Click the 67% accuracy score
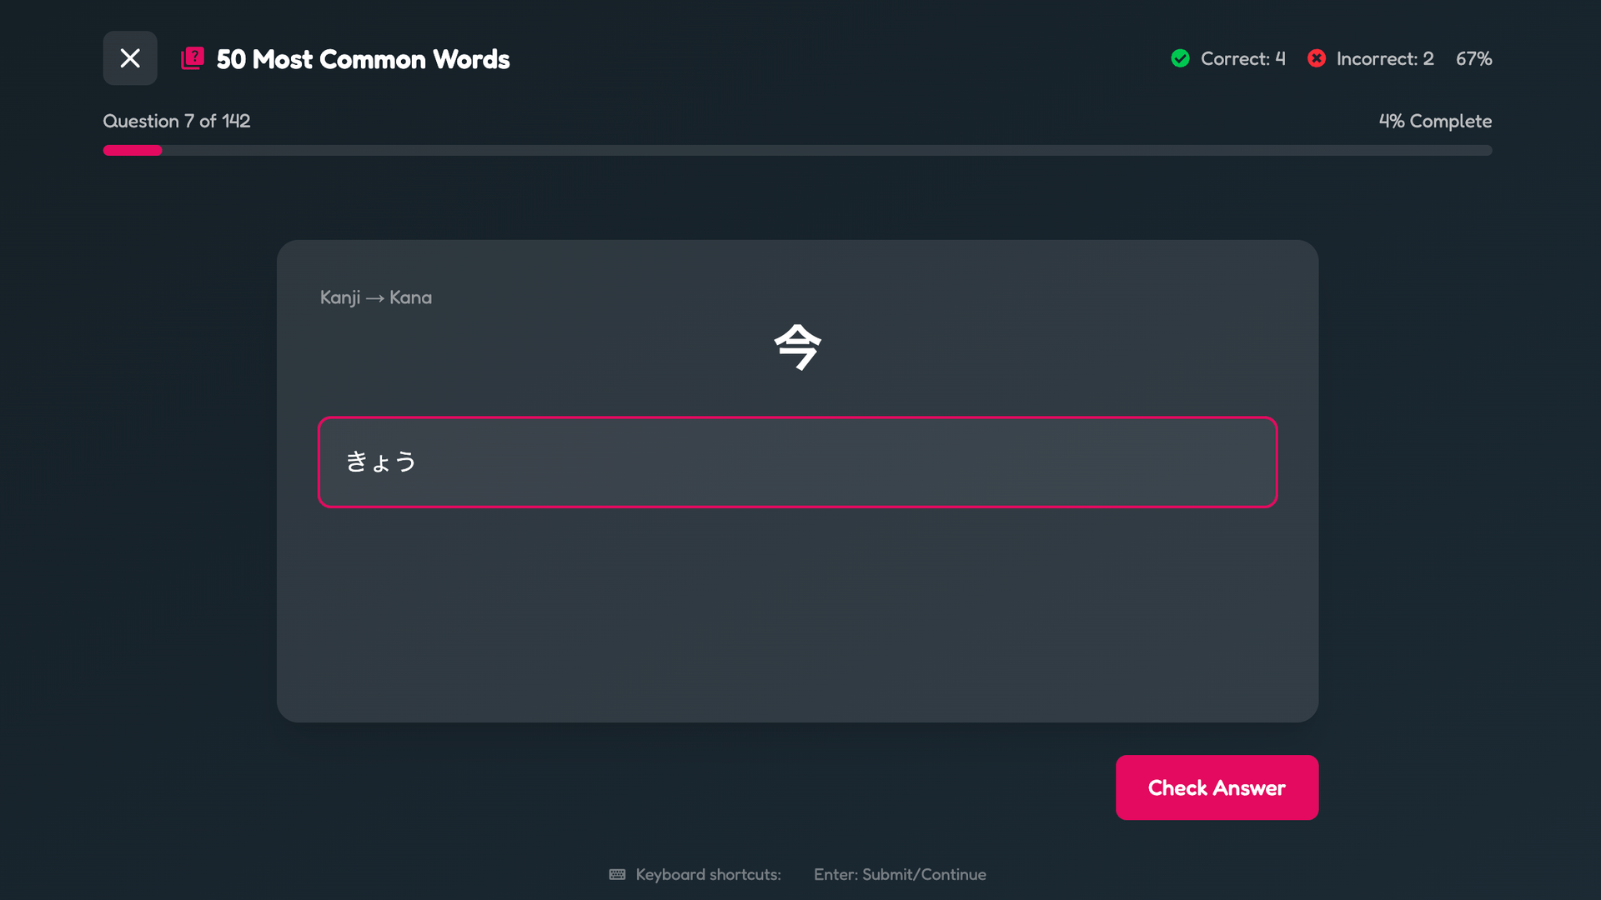The height and width of the screenshot is (900, 1601). click(1473, 59)
